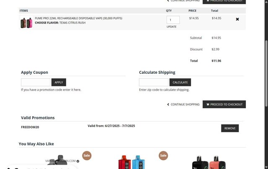Click the scrollbar down arrow
This screenshot has width=268, height=169.
(x=266, y=167)
